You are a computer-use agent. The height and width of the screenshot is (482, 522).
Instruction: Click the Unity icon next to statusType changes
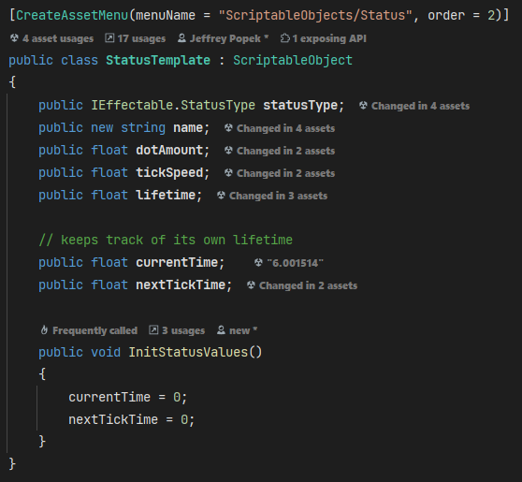pos(363,106)
